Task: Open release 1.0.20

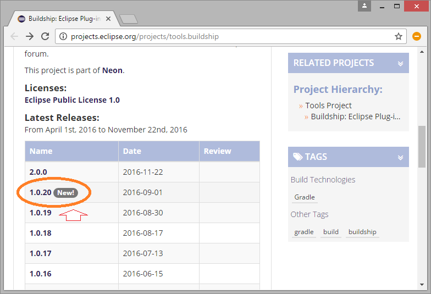Action: tap(41, 192)
